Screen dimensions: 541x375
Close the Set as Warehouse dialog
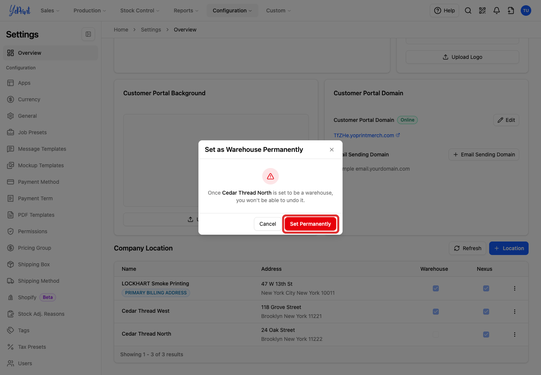[332, 150]
